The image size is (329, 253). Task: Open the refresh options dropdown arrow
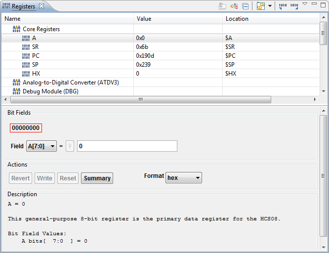270,6
